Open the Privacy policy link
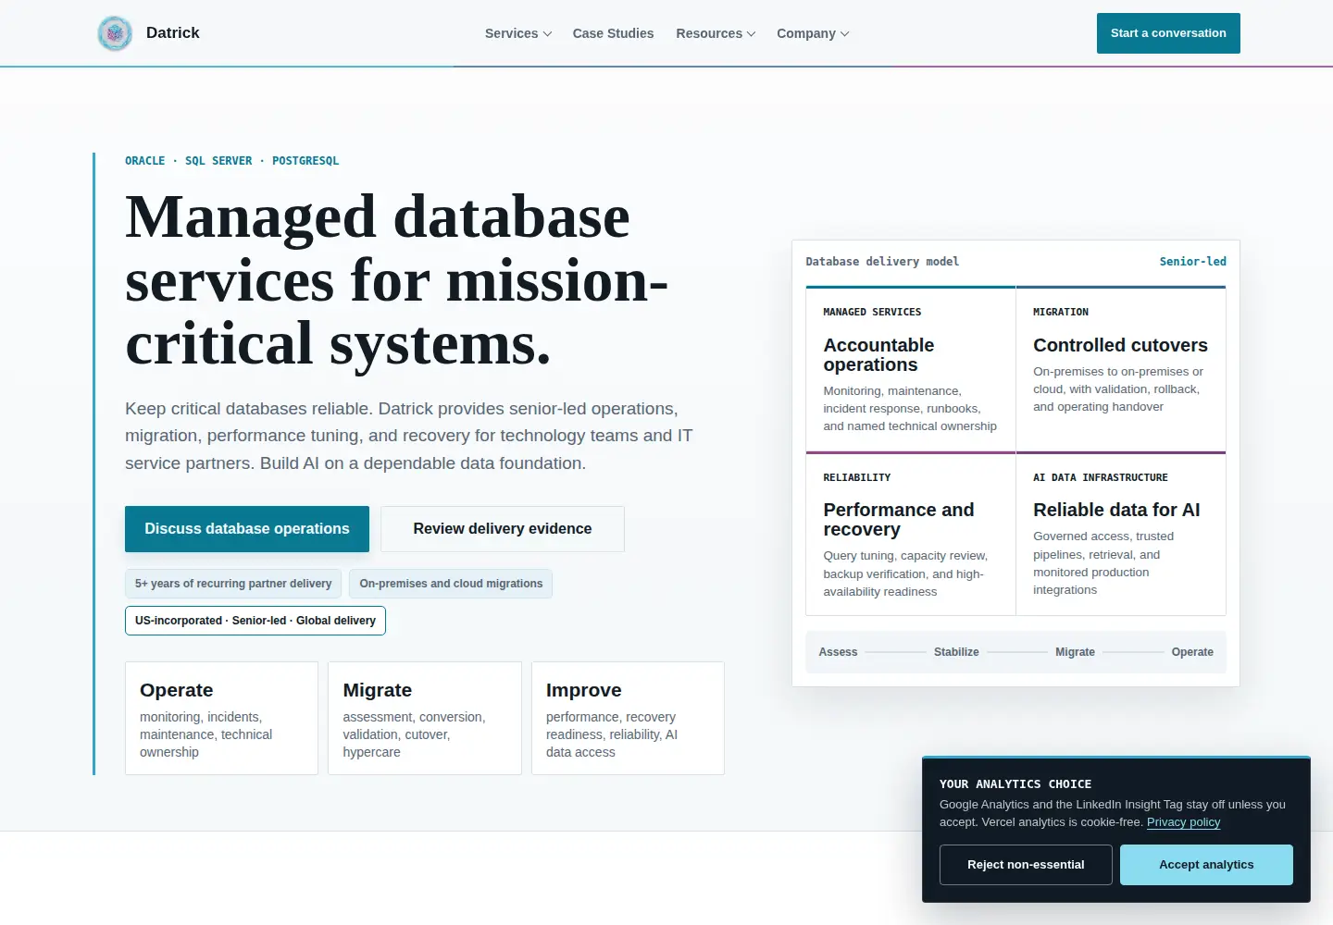The image size is (1333, 925). (1183, 822)
